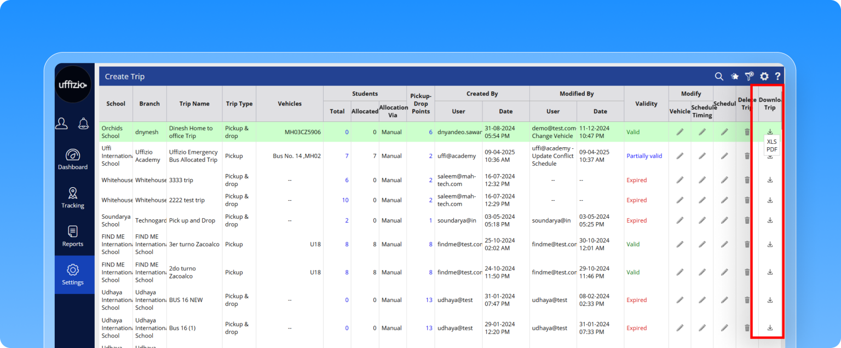Open the notifications bell icon
Screen dimensions: 841x348
tap(84, 124)
